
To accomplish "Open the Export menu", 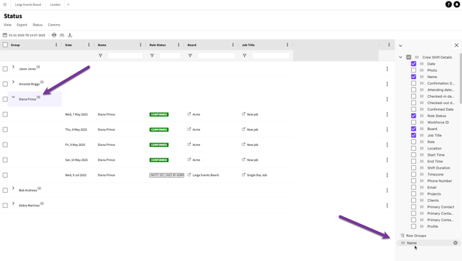I will 22,25.
